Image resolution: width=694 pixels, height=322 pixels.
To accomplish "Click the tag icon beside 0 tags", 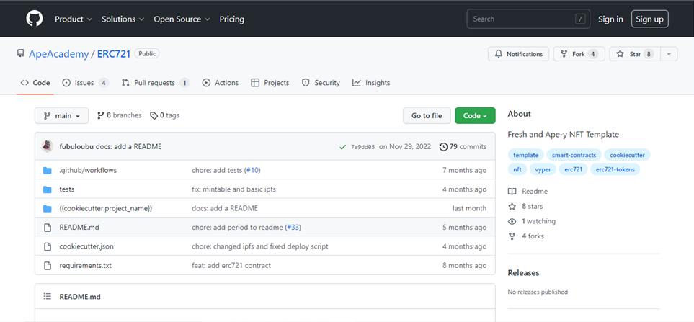I will pos(154,115).
